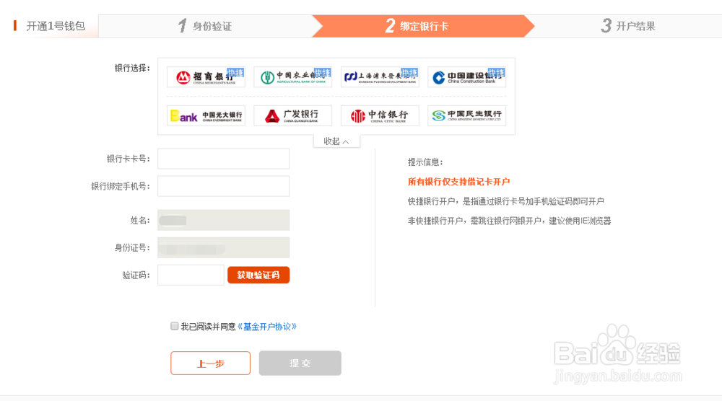Collapse bank list with 收起
Screen dimensions: 722x401
tap(336, 141)
